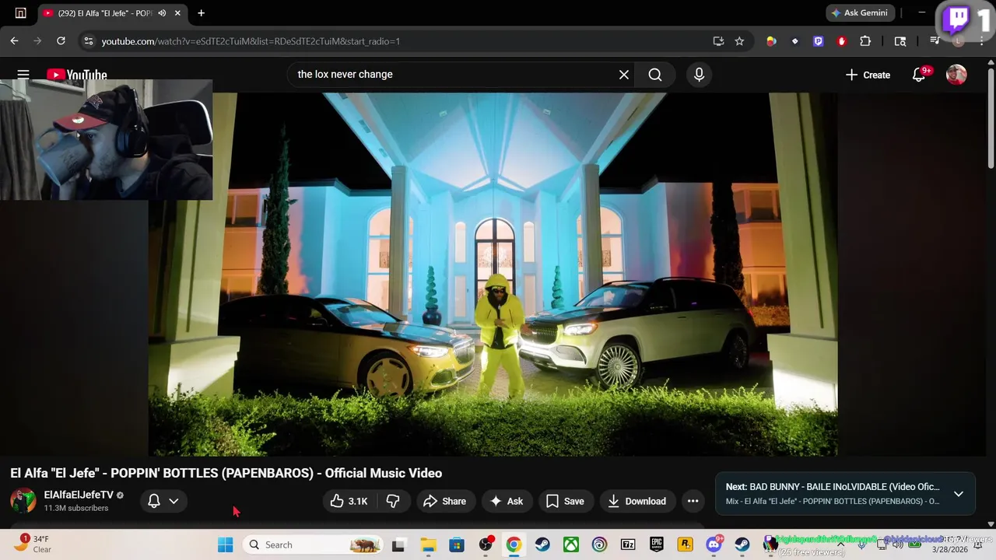Image resolution: width=996 pixels, height=560 pixels.
Task: Open more actions three-dot menu
Action: pyautogui.click(x=693, y=502)
